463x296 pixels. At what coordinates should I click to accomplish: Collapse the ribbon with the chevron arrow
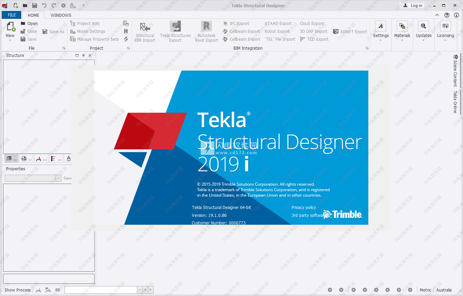(x=437, y=15)
